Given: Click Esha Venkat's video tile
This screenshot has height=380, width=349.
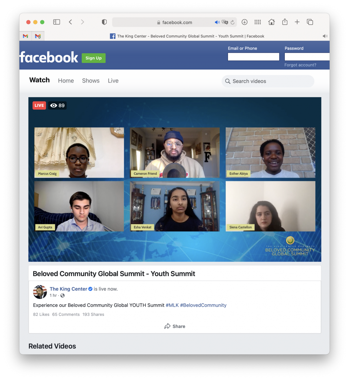Looking at the screenshot, I should coord(175,206).
